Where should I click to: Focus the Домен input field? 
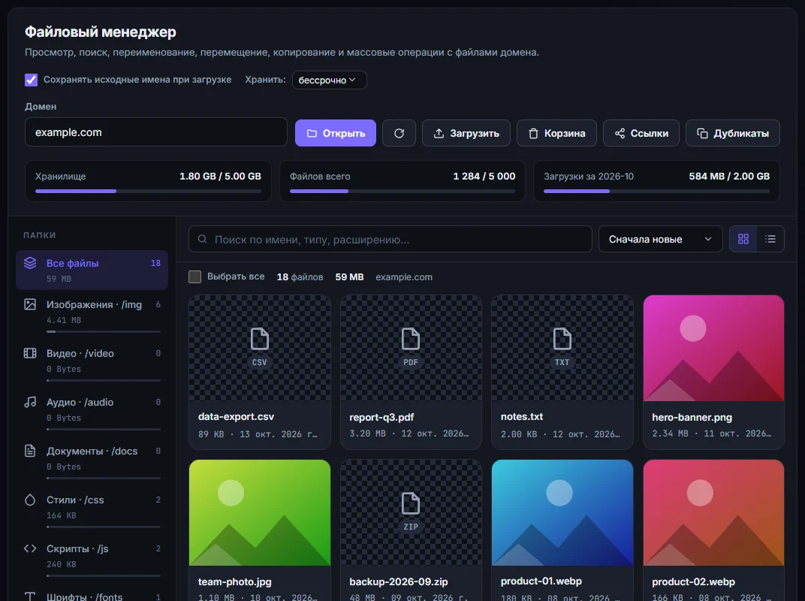point(156,132)
